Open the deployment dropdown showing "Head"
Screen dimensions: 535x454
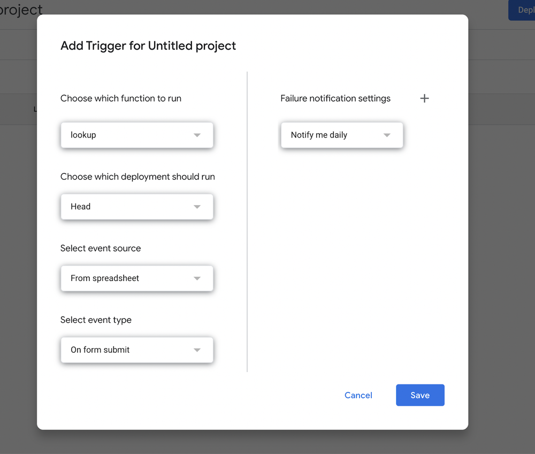pos(136,207)
